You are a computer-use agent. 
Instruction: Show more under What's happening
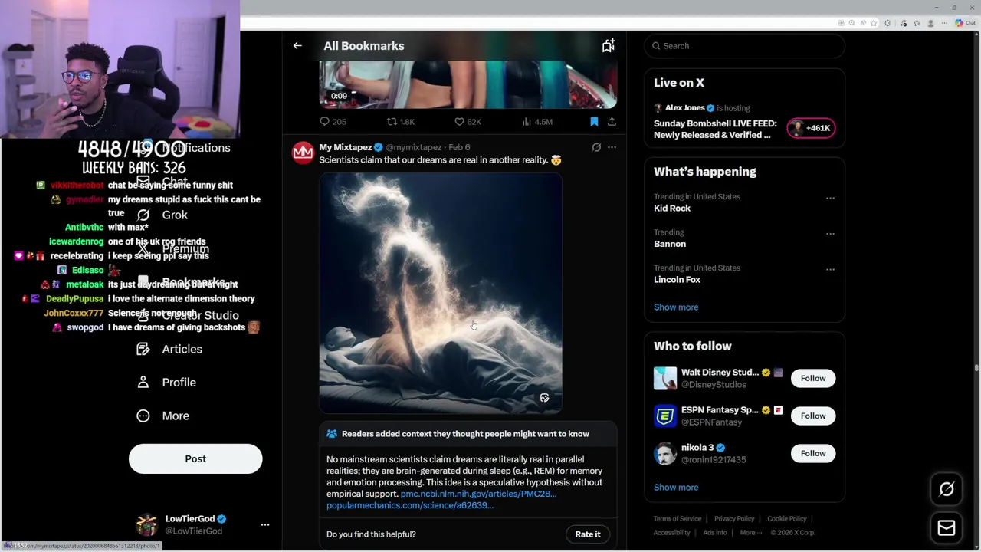coord(675,307)
